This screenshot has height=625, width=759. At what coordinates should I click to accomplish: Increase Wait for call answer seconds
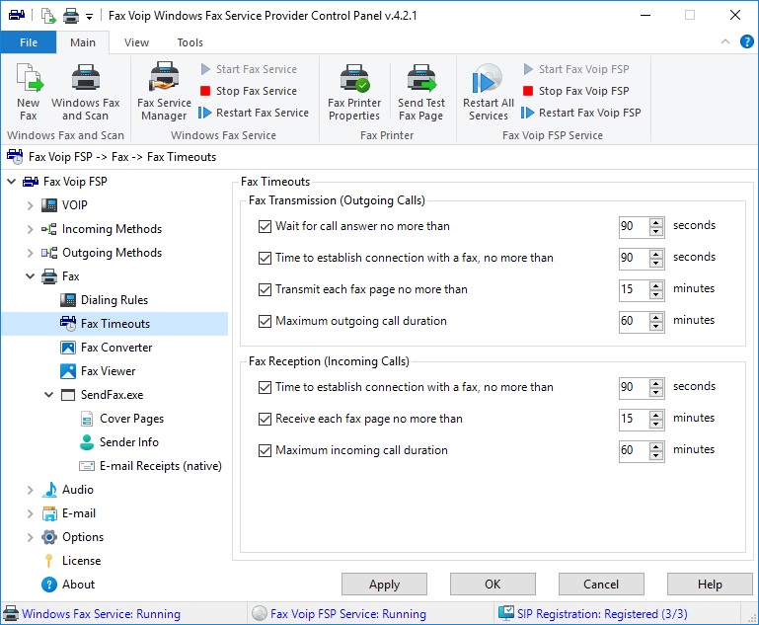(x=656, y=222)
